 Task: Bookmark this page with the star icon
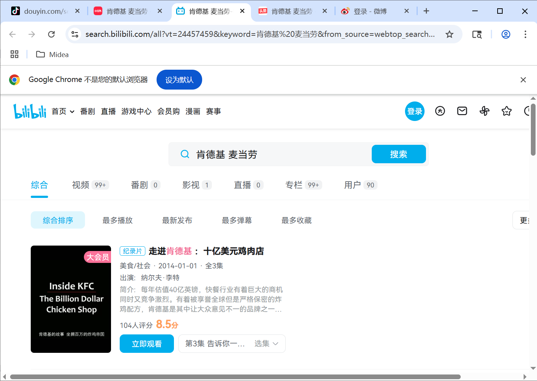coord(449,34)
